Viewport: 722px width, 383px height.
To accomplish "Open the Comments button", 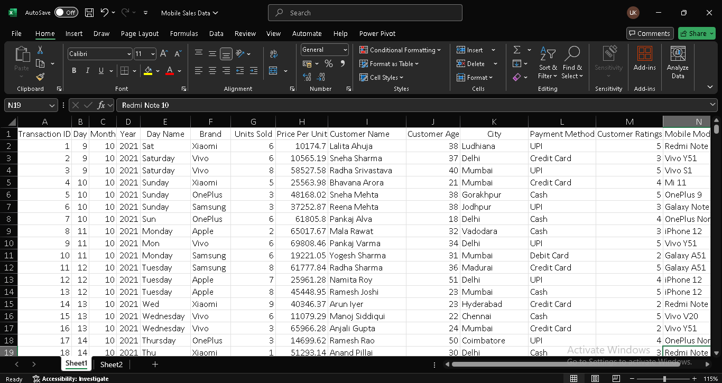I will [650, 33].
